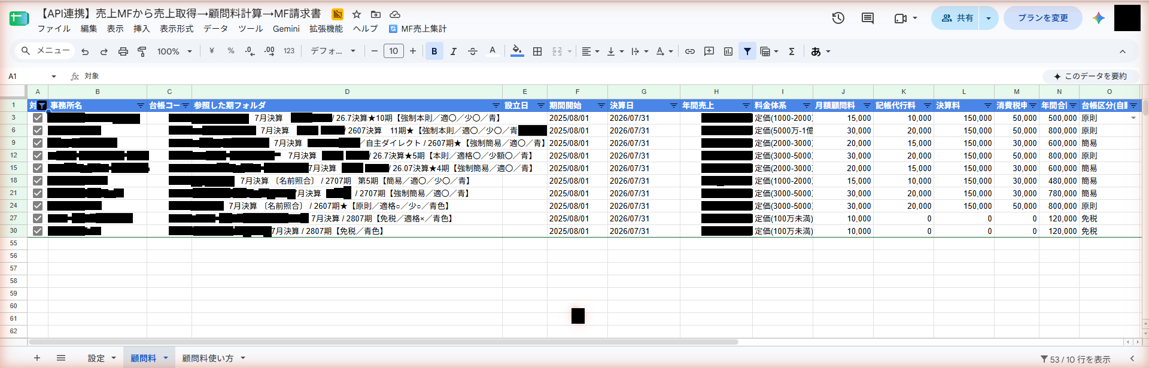Insert a link

pos(690,51)
